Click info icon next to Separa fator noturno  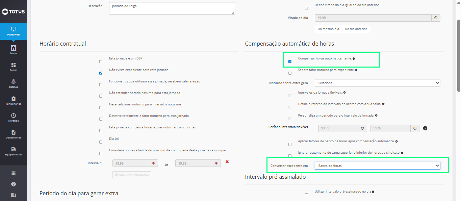point(356,70)
